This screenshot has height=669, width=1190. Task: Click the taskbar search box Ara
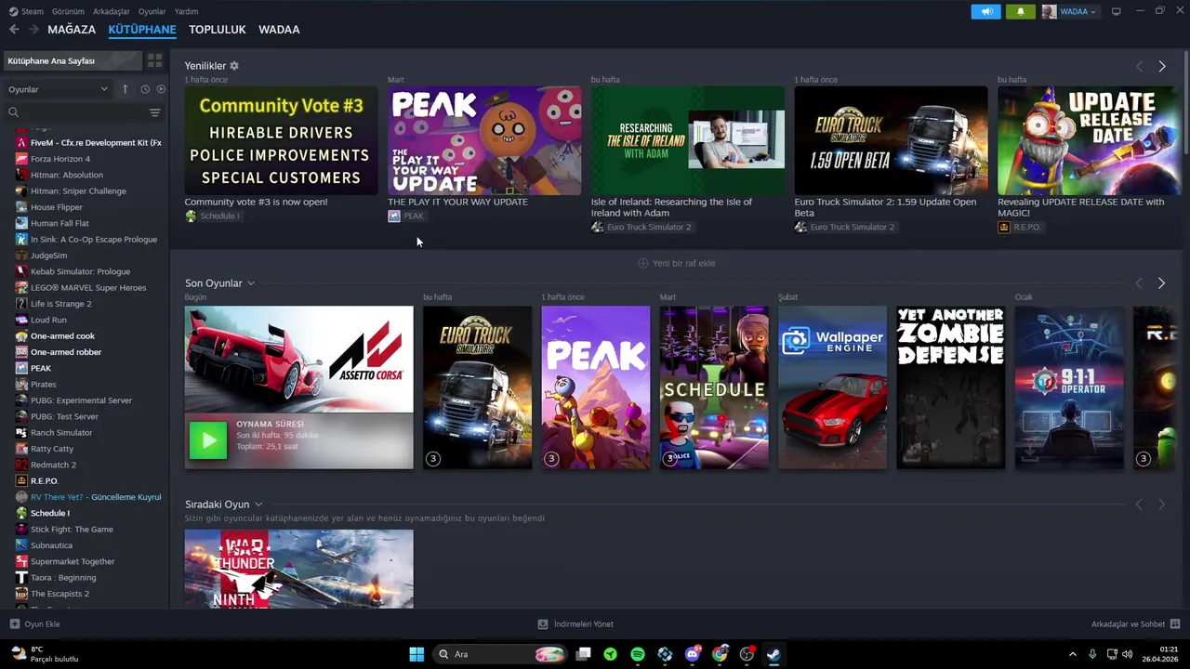pos(501,654)
